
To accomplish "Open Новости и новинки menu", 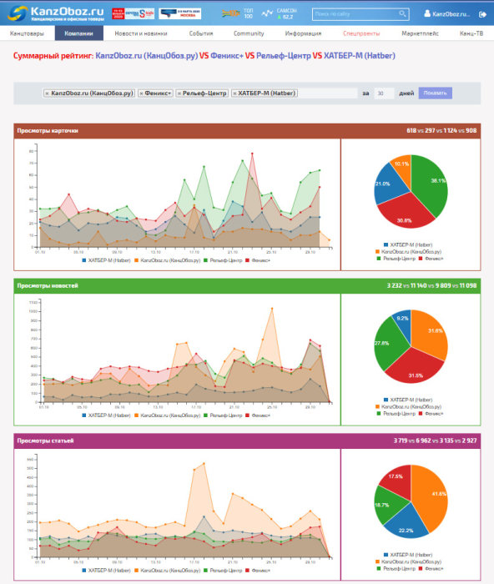I will [141, 33].
